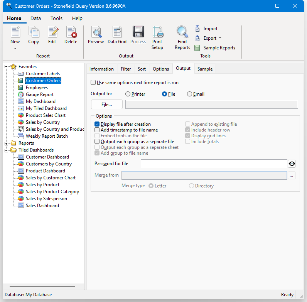Uncheck Display file after creation
307x302 pixels.
[97, 124]
